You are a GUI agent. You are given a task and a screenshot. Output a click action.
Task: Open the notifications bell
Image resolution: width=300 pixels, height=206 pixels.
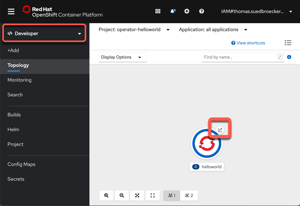173,11
